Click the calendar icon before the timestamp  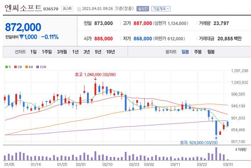[x=79, y=9]
